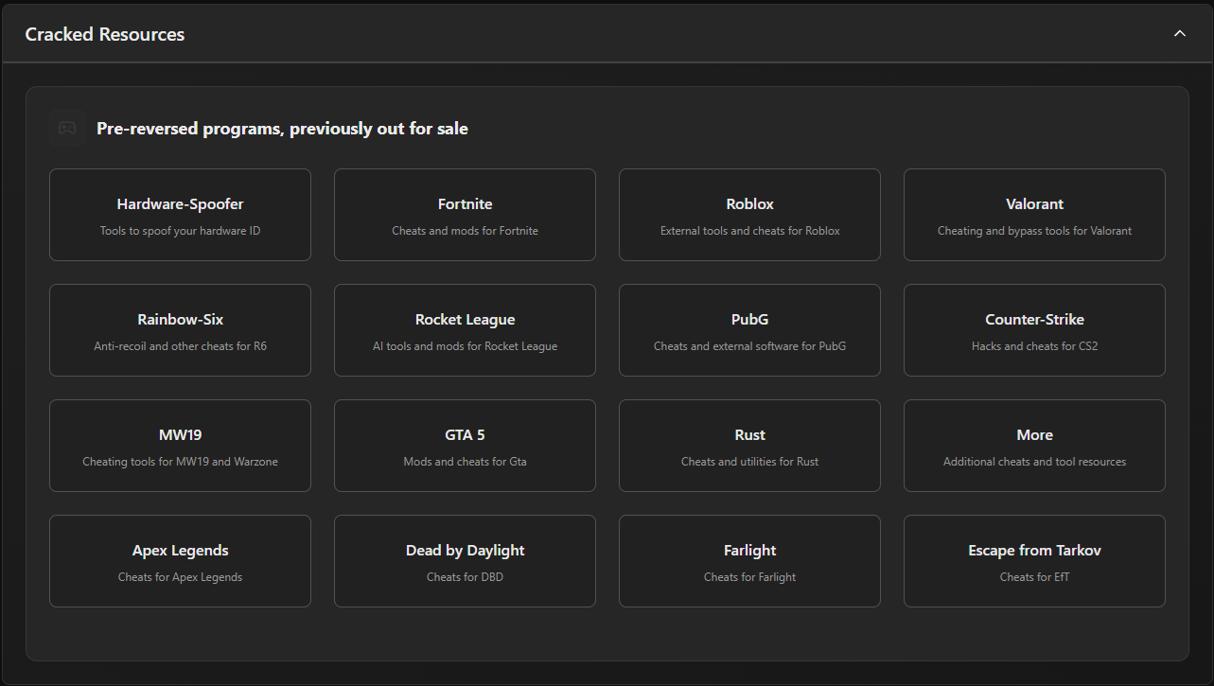1214x686 pixels.
Task: Open the Rainbow-Six card
Action: 180,330
